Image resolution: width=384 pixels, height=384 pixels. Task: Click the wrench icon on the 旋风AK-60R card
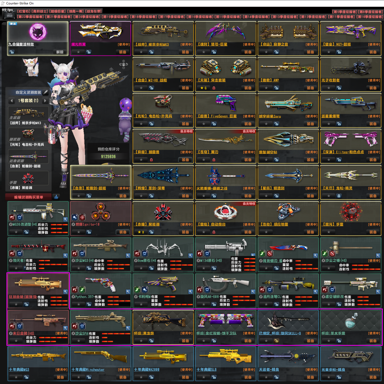(253, 292)
